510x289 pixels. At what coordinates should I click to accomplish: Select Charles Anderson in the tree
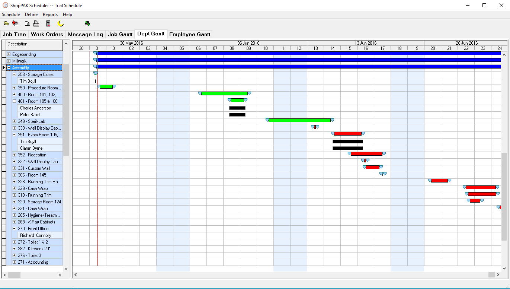[x=36, y=108]
